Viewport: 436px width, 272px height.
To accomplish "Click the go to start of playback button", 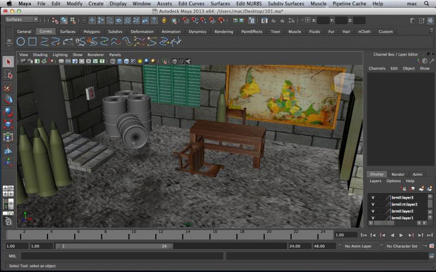I will click(364, 235).
